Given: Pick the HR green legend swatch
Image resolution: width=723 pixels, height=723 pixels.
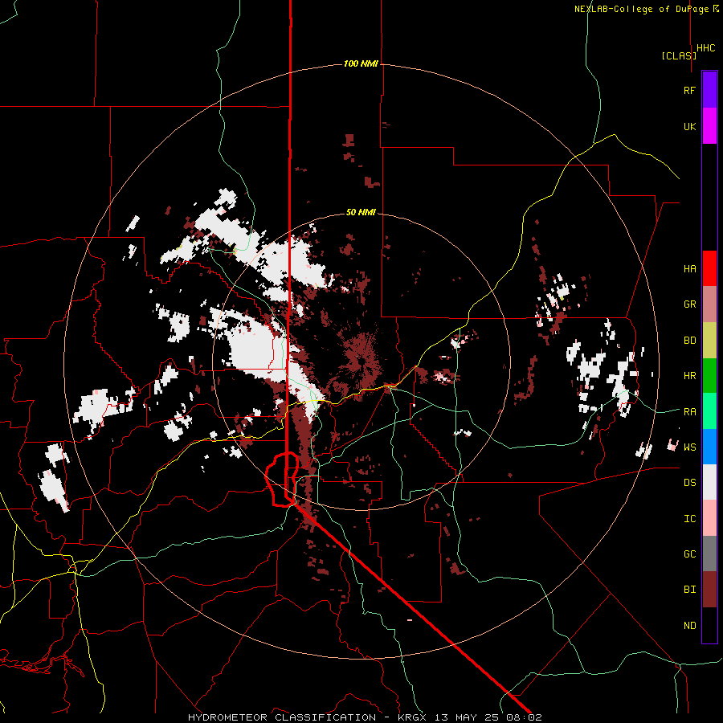Looking at the screenshot, I should pyautogui.click(x=709, y=376).
